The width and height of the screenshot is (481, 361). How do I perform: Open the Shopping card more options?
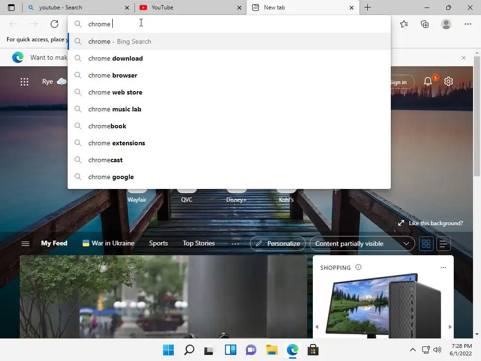(x=443, y=267)
